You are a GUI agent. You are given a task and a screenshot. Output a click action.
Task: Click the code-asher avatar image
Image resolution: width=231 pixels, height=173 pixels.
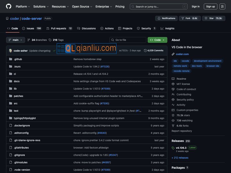10,51
